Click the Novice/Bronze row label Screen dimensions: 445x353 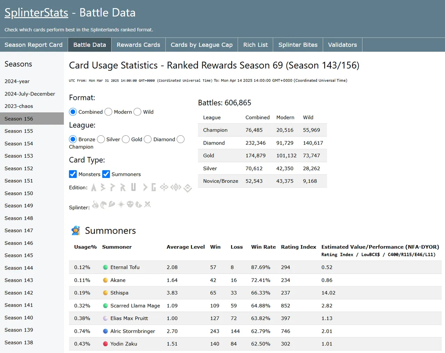(221, 181)
